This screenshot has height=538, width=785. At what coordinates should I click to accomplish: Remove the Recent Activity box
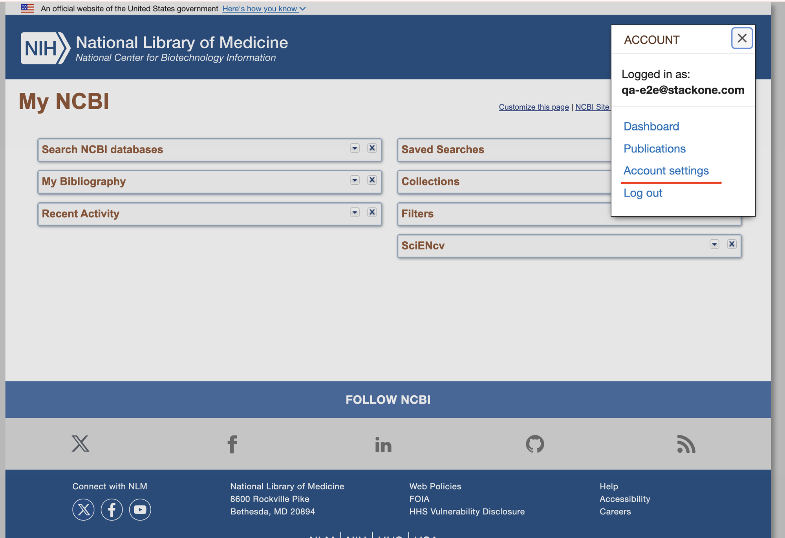[x=372, y=212]
